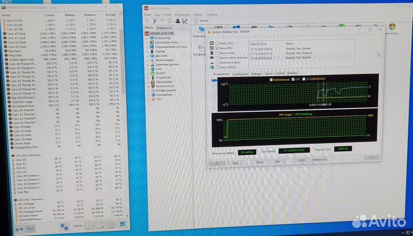Screen dimensions: 413x236
Task: Open the Statistics tab
Action: 293,74
